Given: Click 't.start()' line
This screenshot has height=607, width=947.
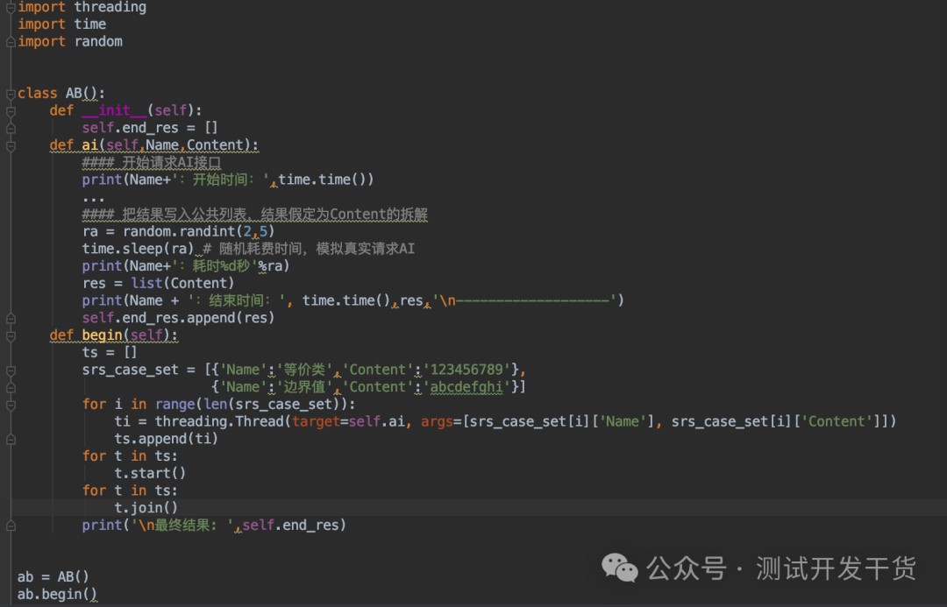Looking at the screenshot, I should (x=150, y=473).
